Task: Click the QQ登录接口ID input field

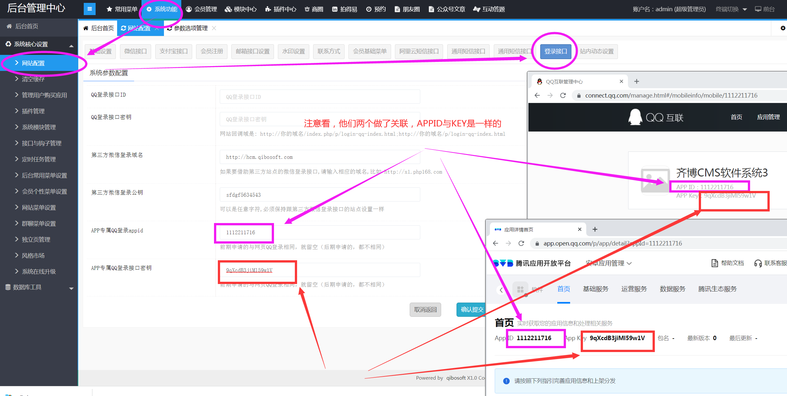Action: pyautogui.click(x=320, y=97)
